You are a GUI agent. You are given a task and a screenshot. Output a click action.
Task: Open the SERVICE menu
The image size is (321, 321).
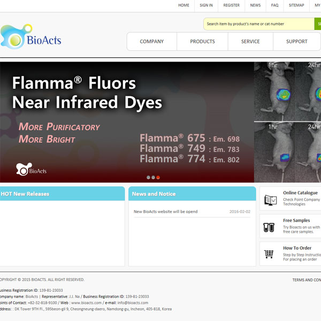tap(250, 41)
